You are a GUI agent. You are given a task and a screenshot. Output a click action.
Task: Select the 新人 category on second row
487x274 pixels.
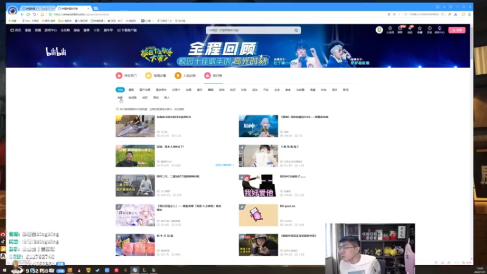pyautogui.click(x=167, y=97)
